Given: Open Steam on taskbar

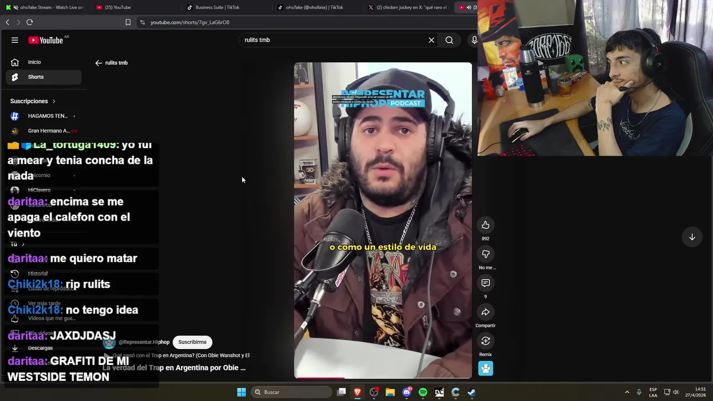Looking at the screenshot, I should [x=472, y=392].
